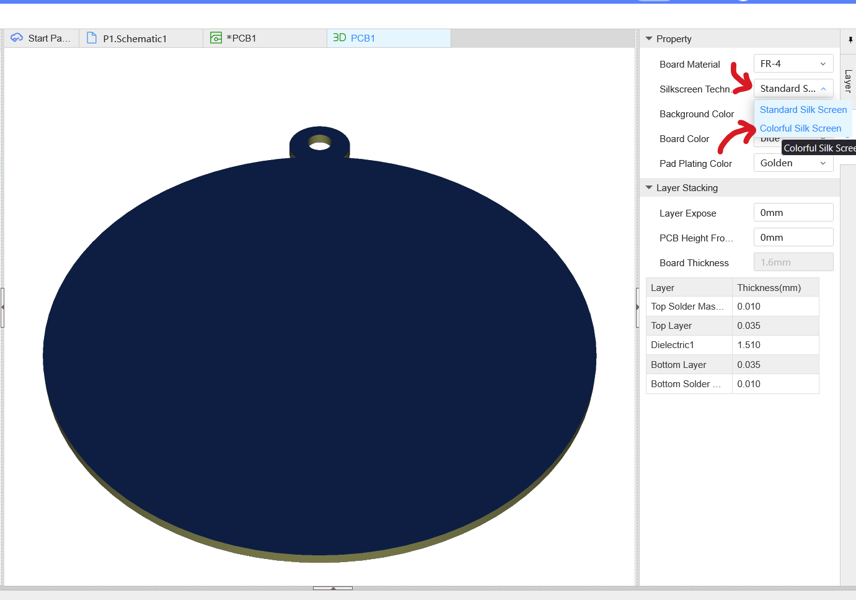Click the bottom panel expand handle
Screen dimensions: 856x600
click(x=332, y=588)
